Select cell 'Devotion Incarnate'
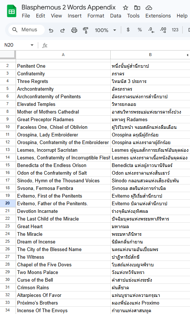Viewport: 190px width, 314px height. tap(63, 211)
